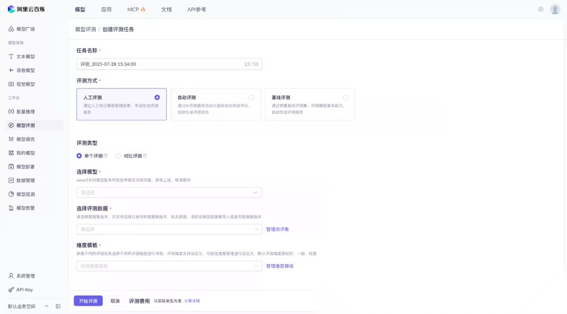Viewport: 567px width, 314px height.
Task: Click the 评测费用 label
Action: click(139, 300)
